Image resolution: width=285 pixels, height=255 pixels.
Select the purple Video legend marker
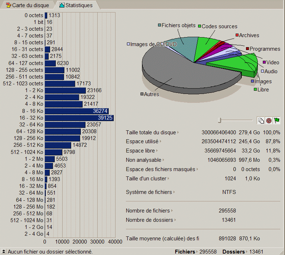(x=264, y=62)
